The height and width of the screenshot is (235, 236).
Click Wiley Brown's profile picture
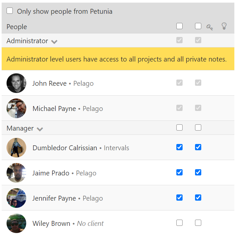click(16, 223)
